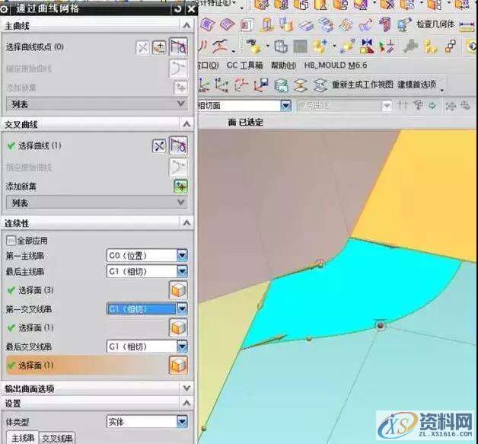The width and height of the screenshot is (478, 444).
Task: Click the orange grid sheet surface icon
Action: [x=346, y=24]
